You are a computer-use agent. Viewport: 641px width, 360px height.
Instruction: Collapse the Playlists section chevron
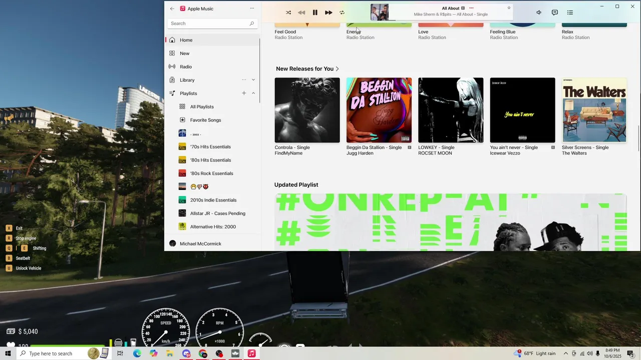point(253,93)
